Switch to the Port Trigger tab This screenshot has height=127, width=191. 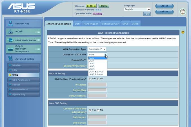click(91, 24)
